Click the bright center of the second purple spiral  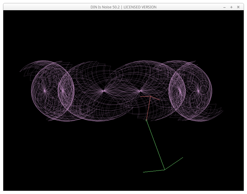pyautogui.click(x=63, y=90)
